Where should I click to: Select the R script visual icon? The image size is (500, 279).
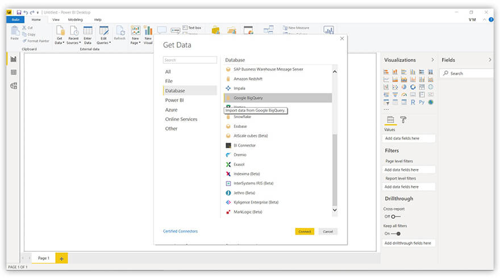[x=413, y=102]
